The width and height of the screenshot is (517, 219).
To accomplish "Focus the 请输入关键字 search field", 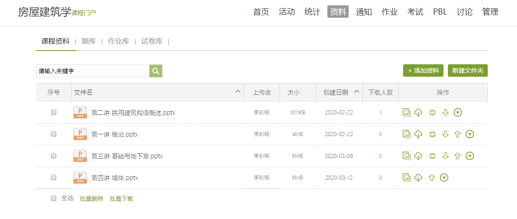I will [92, 71].
